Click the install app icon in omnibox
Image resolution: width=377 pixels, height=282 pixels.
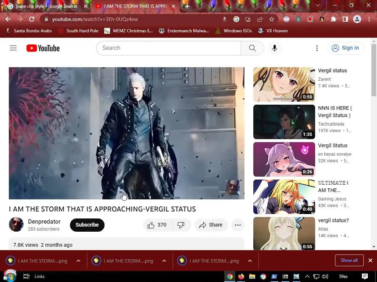(x=248, y=19)
